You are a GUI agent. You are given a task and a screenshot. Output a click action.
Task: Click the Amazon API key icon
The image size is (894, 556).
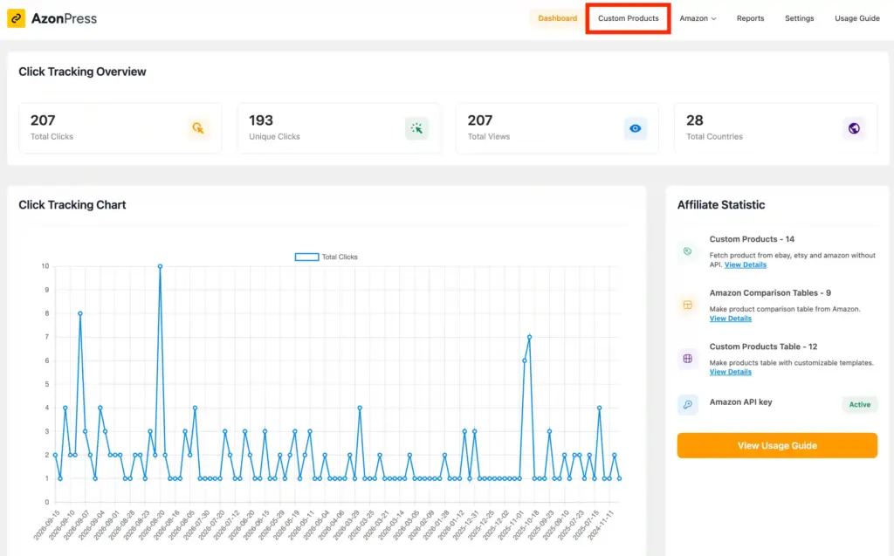(x=688, y=404)
